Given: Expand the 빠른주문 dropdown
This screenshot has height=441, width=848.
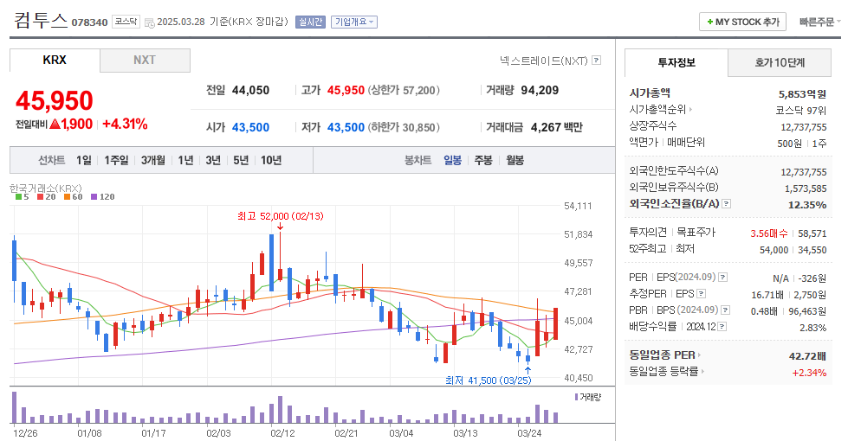Looking at the screenshot, I should point(820,22).
